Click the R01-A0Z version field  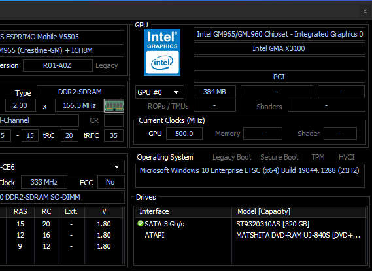pos(58,65)
